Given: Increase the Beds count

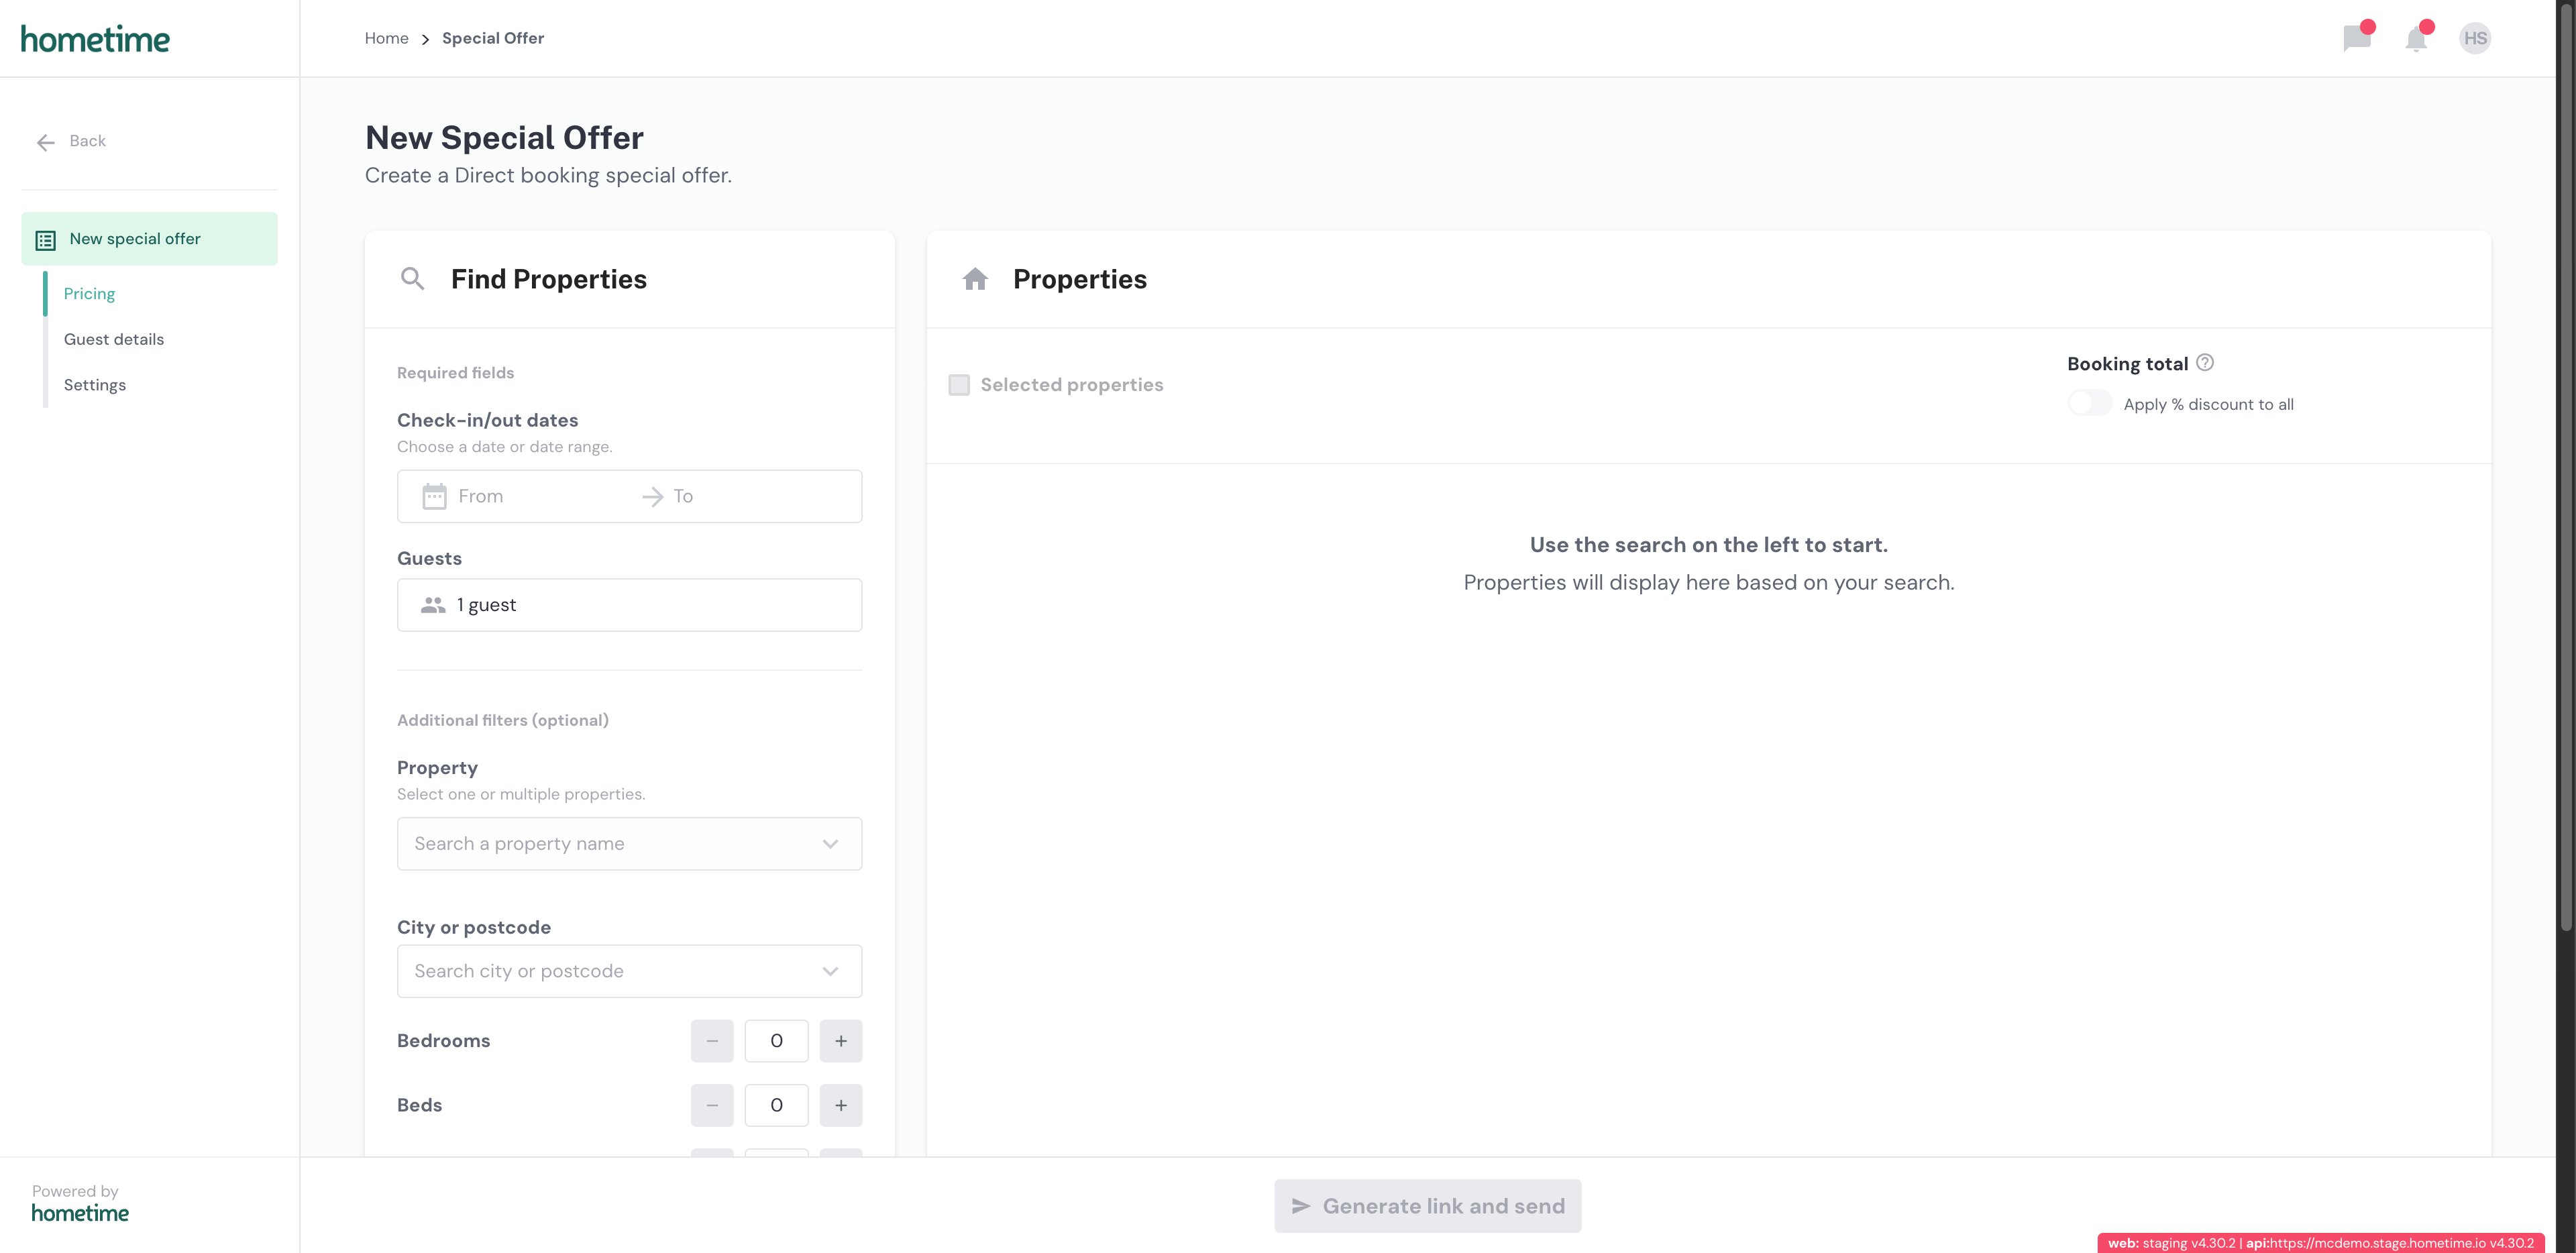Looking at the screenshot, I should click(841, 1106).
